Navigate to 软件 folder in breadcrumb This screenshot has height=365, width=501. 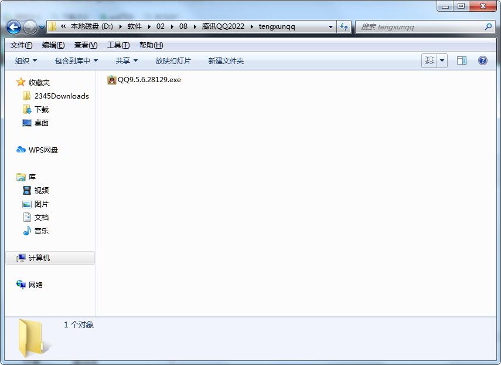[x=135, y=26]
